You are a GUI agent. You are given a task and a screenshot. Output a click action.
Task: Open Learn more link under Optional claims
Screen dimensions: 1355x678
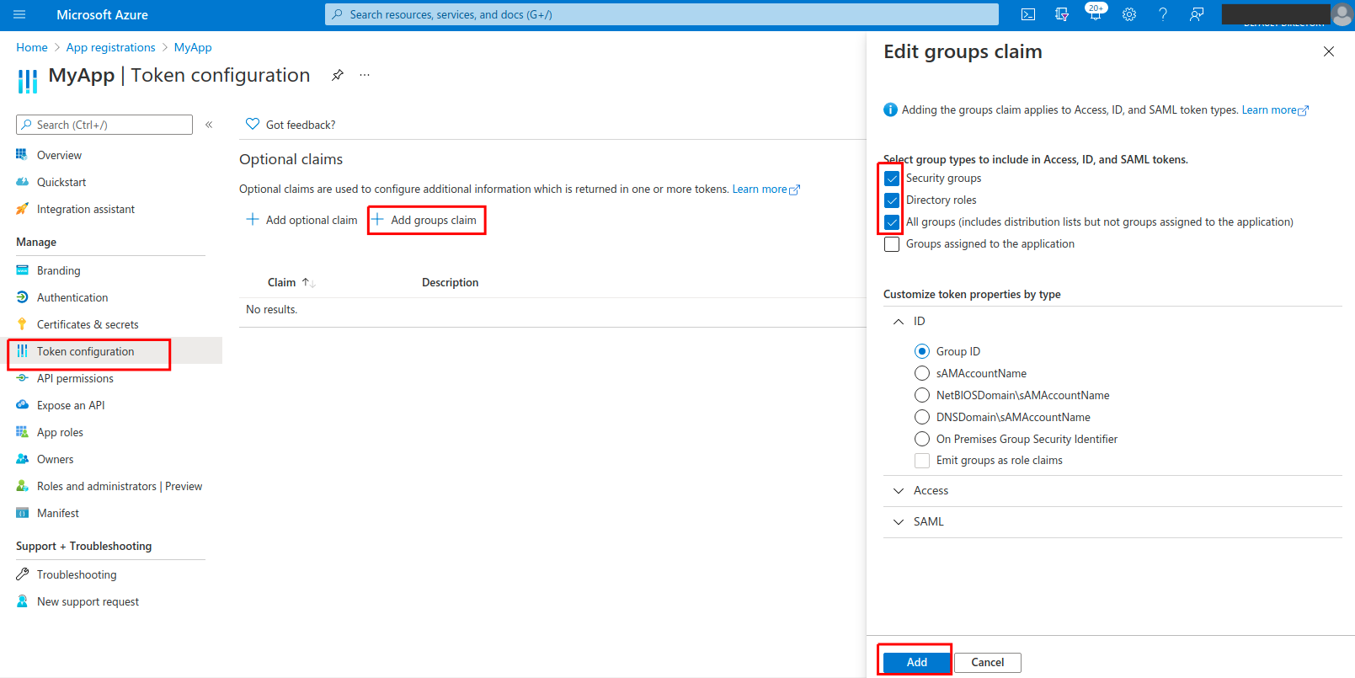[x=766, y=189]
